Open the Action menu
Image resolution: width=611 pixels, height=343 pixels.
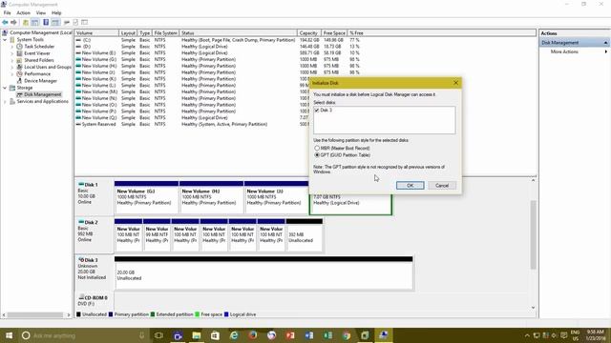point(23,12)
